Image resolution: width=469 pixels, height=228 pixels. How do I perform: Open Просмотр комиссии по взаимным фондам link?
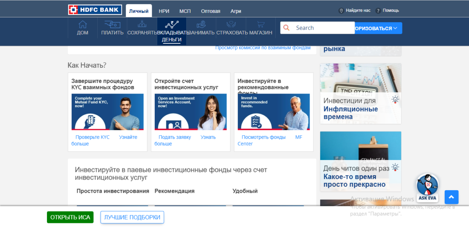(263, 48)
